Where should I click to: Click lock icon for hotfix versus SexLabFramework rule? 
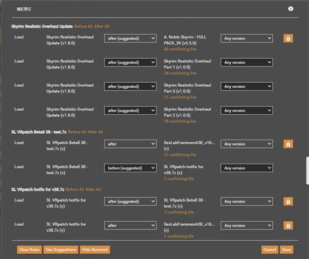(288, 226)
